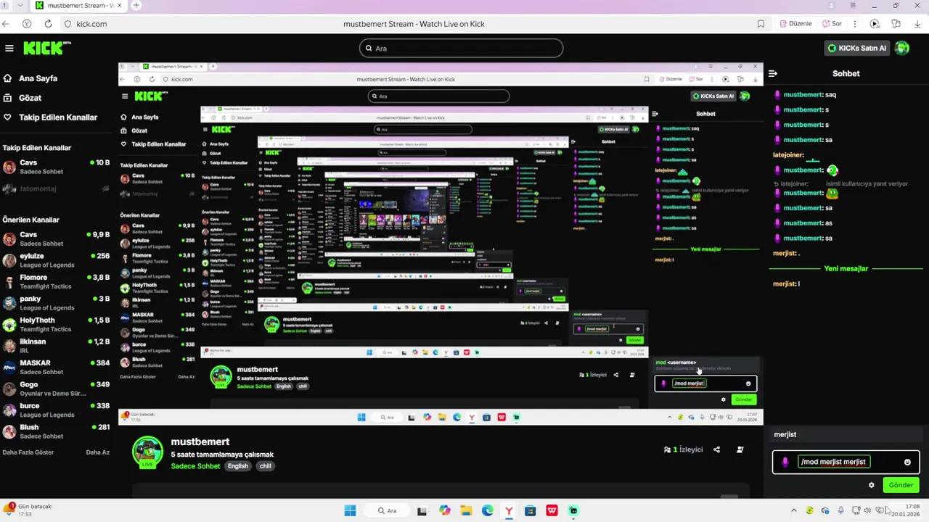Open the Flomore channel in recommended list
The image size is (929, 522).
(57, 281)
